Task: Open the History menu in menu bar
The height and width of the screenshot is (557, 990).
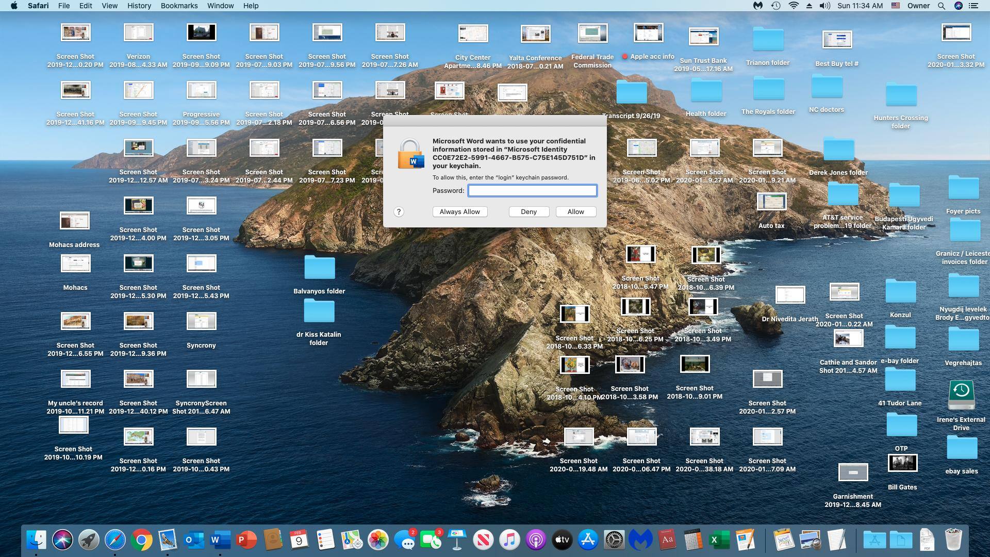Action: (139, 6)
